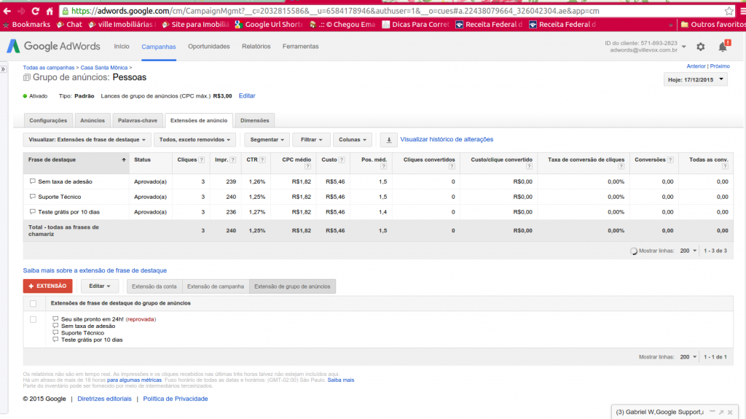Click the speech bubble icon beside Suporte Técnico
Image resolution: width=746 pixels, height=419 pixels.
point(32,197)
